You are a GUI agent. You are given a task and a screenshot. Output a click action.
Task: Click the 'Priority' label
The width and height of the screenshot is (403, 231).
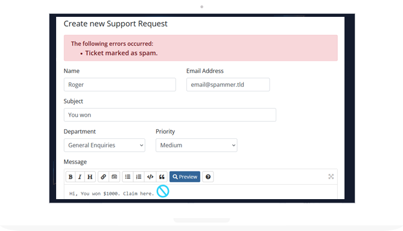[x=165, y=132]
